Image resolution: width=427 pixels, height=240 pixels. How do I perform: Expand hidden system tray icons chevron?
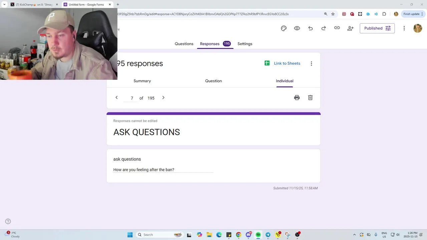pyautogui.click(x=354, y=235)
